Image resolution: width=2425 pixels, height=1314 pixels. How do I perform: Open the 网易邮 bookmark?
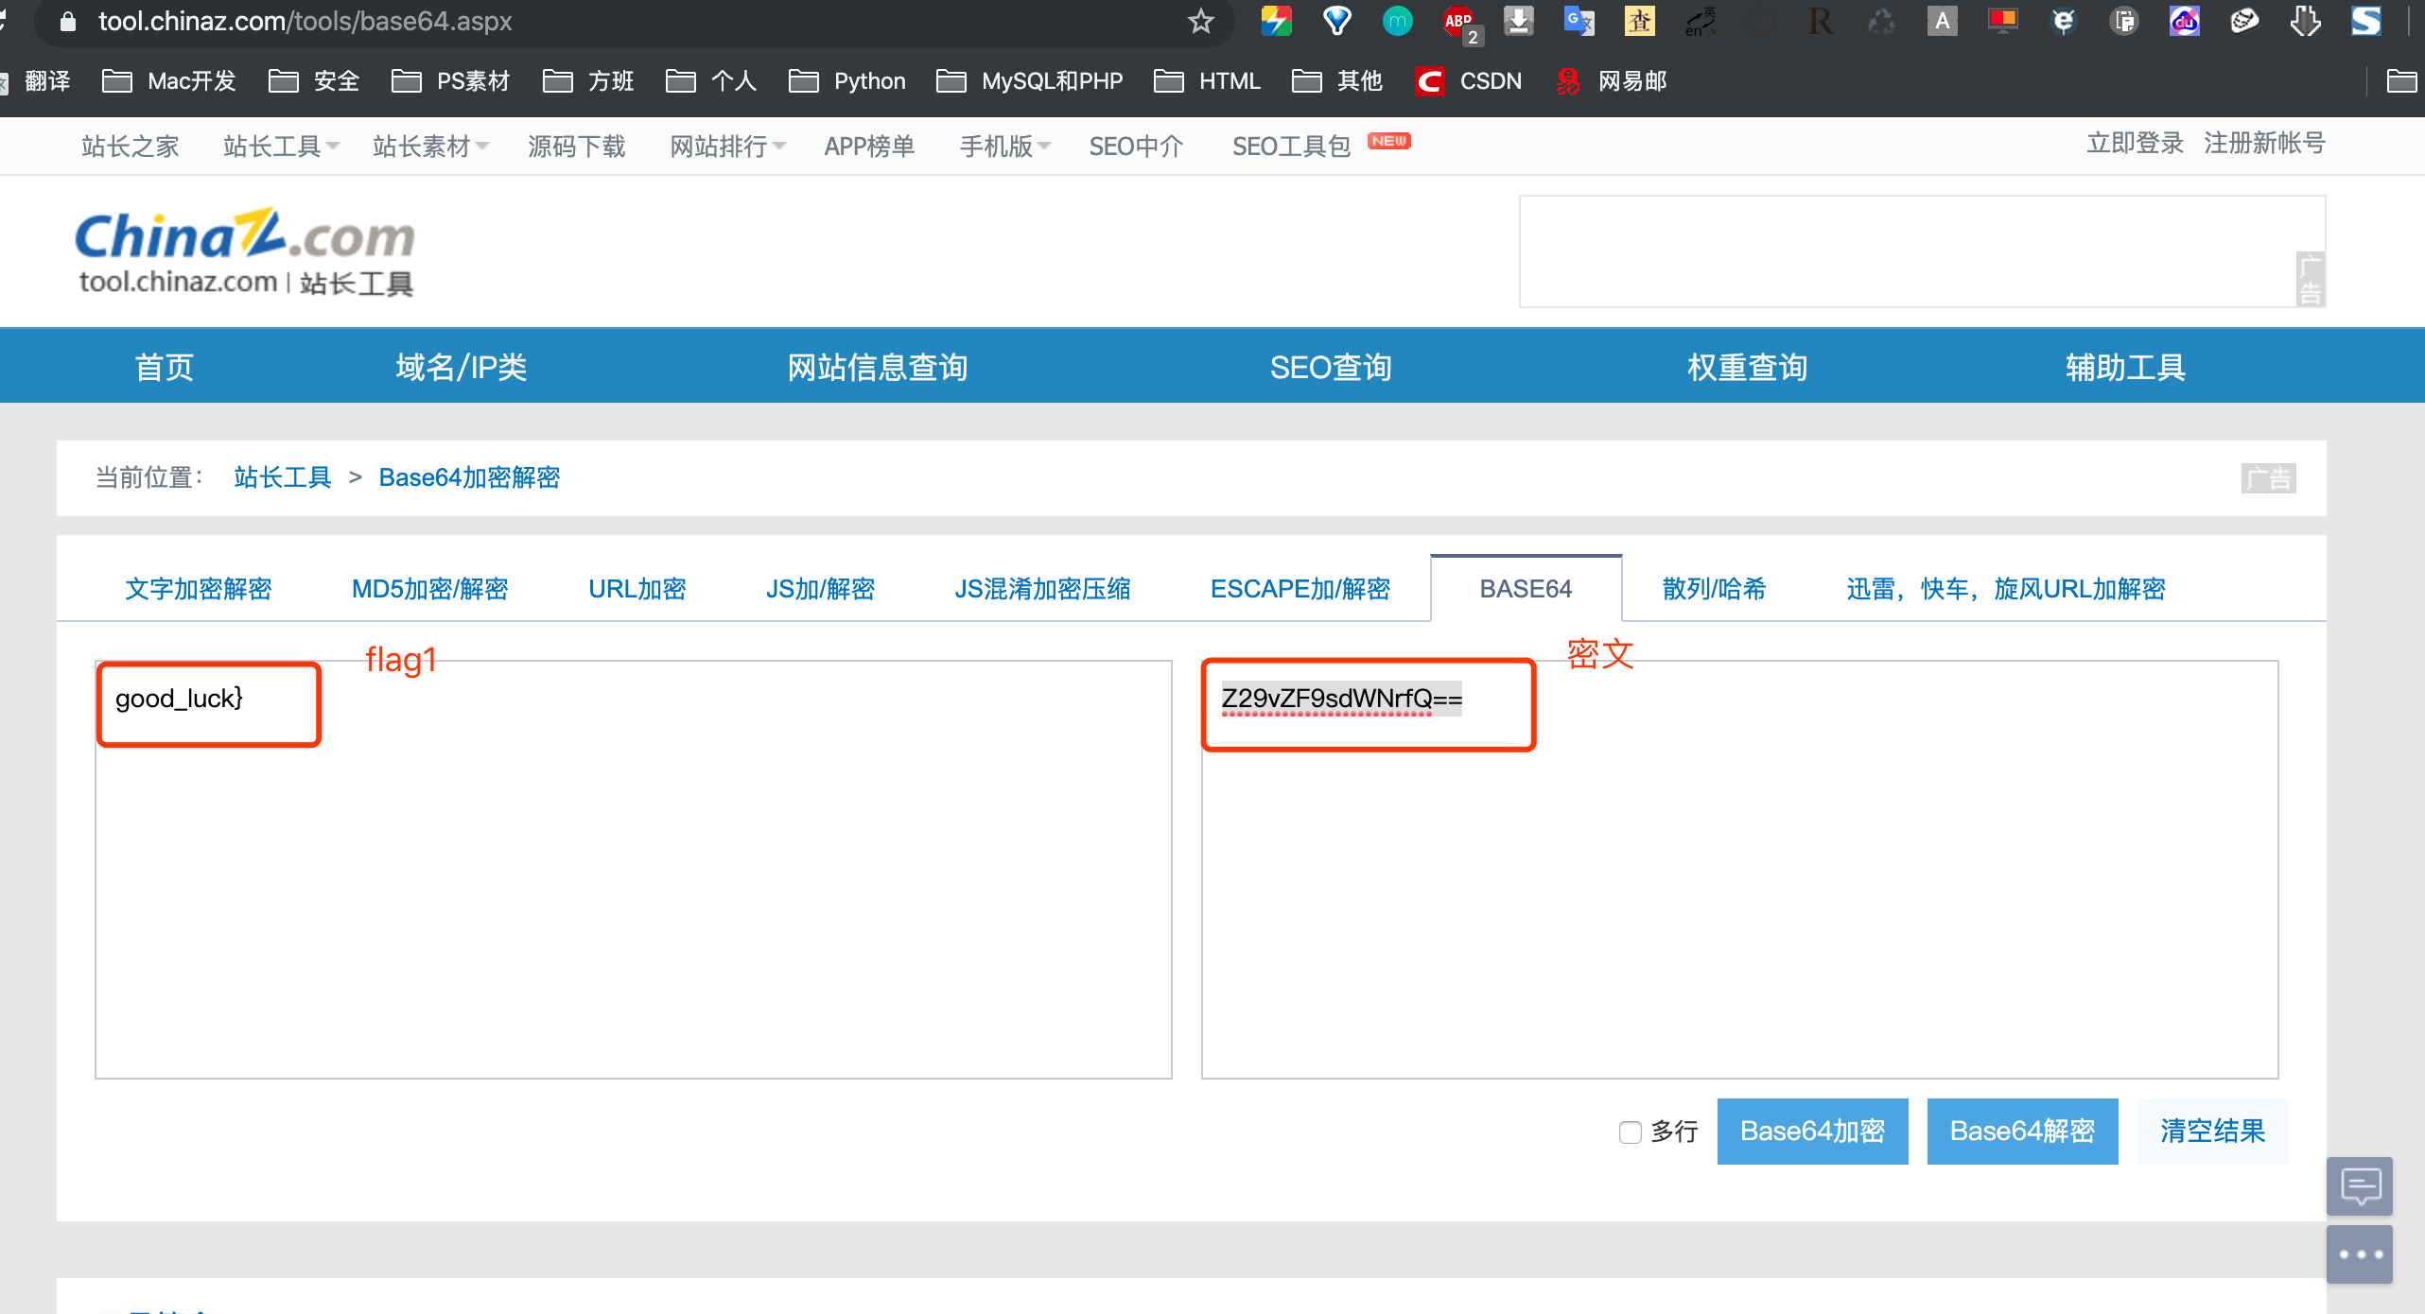pyautogui.click(x=1611, y=81)
